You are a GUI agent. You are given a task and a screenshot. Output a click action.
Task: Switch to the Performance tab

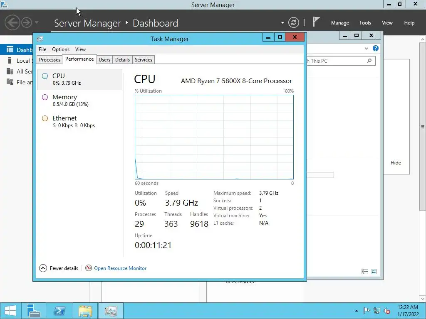pos(79,59)
